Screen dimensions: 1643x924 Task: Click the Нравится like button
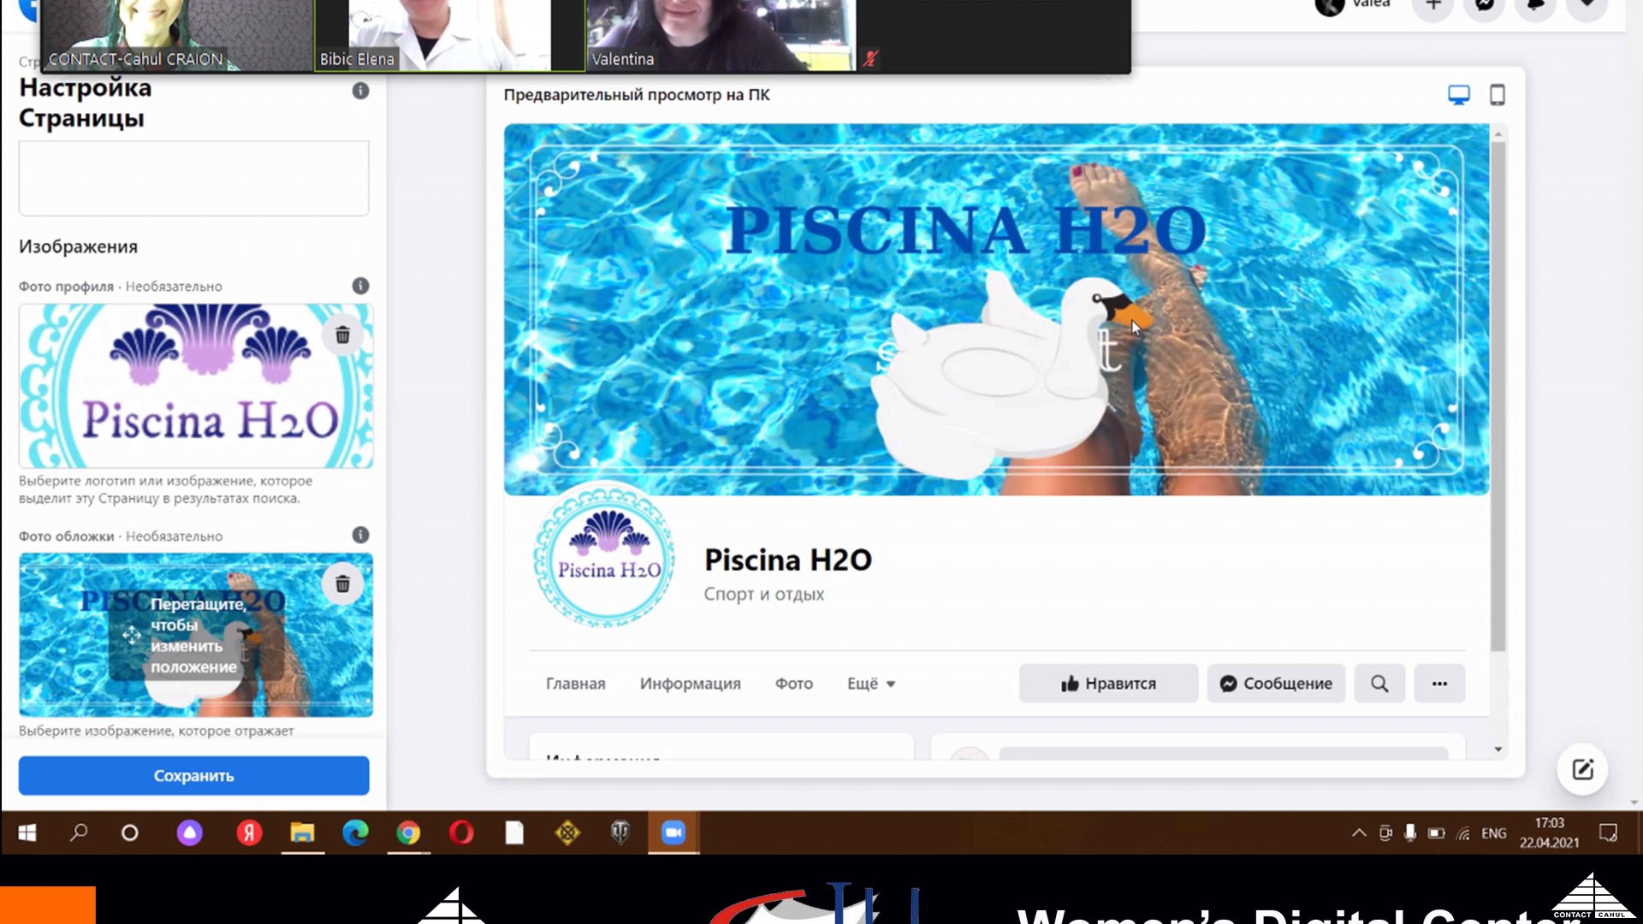coord(1107,684)
